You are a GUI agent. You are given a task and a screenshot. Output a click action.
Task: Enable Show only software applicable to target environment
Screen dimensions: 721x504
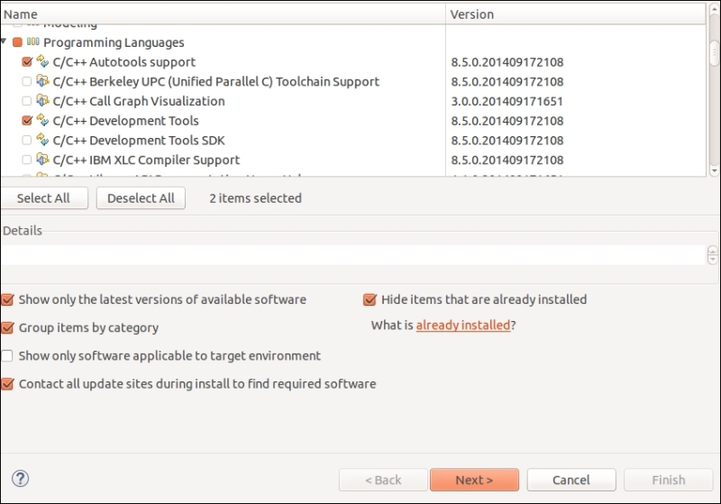pos(7,356)
